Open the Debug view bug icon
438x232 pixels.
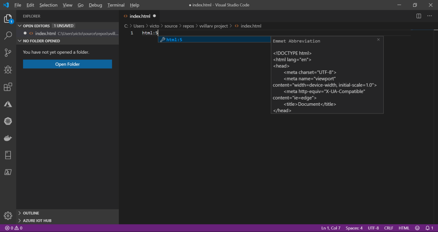click(x=8, y=70)
